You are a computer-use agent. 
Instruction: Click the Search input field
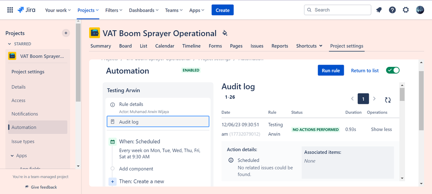pyautogui.click(x=338, y=10)
